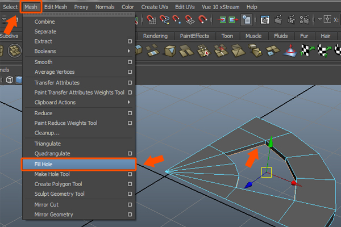This screenshot has width=341, height=227.
Task: Toggle wireframe cube display in viewport panel
Action: point(9,80)
